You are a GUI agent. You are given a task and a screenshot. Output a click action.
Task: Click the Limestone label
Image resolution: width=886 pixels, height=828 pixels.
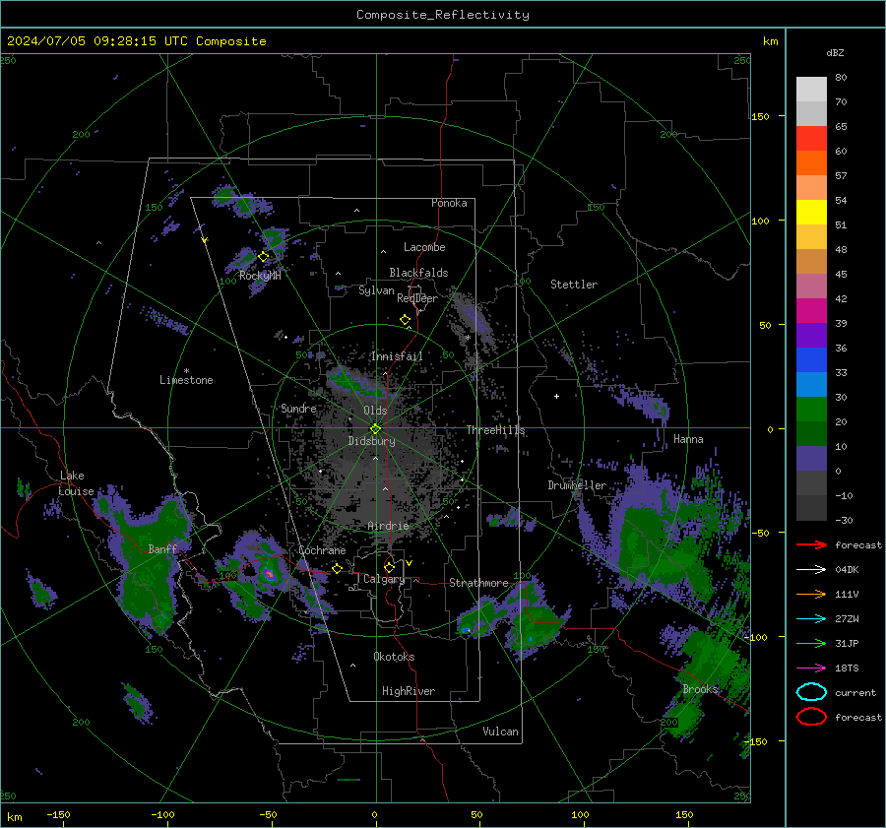point(186,380)
